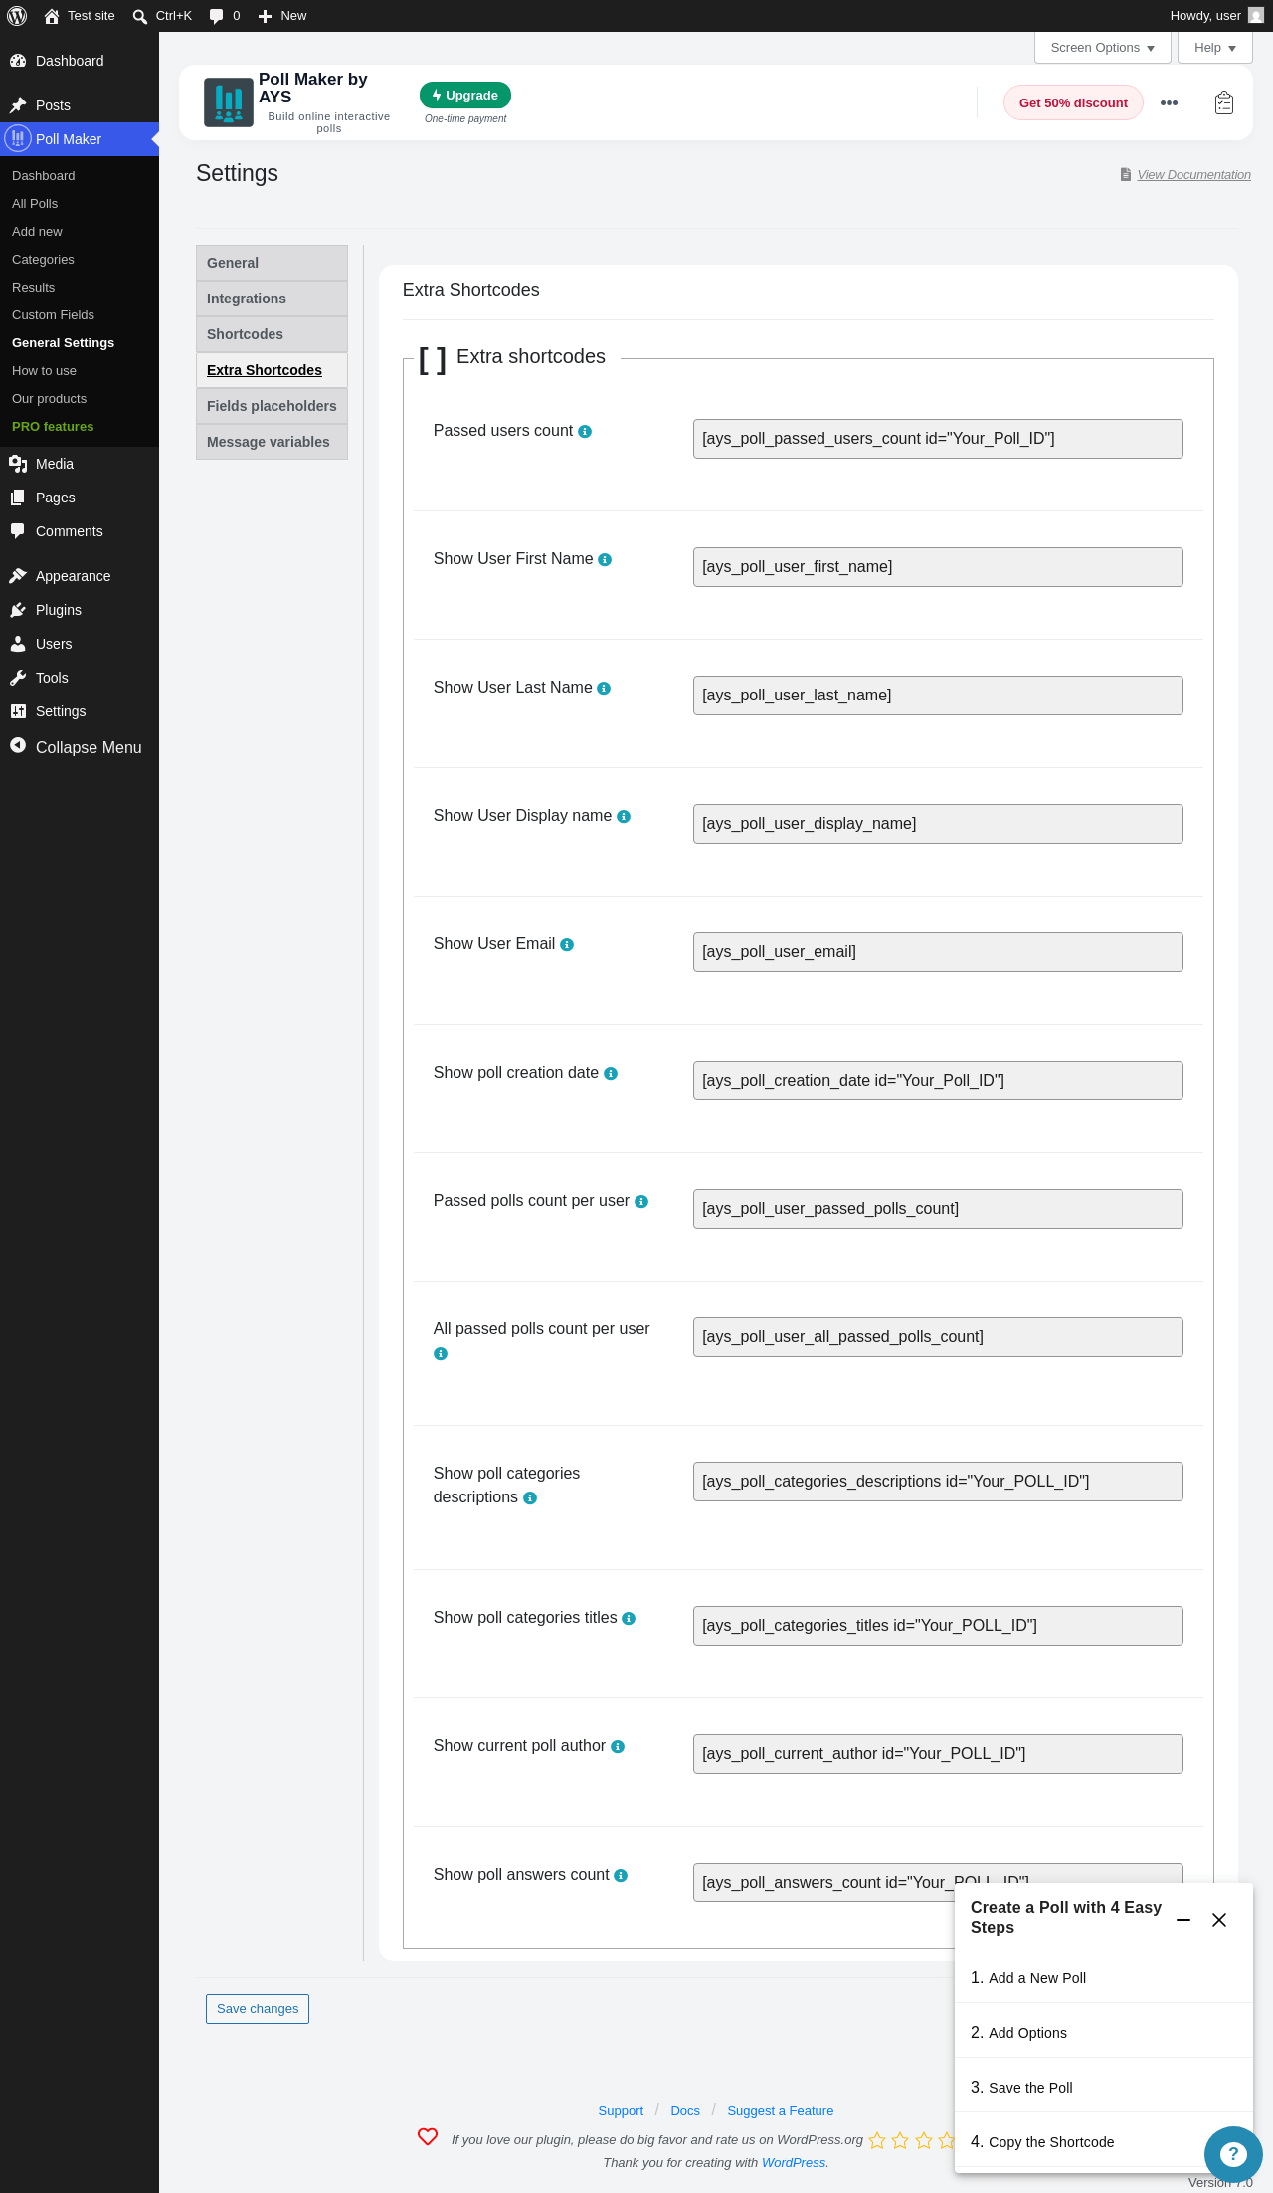
Task: Click info icon beside Show current poll author
Action: pos(618,1747)
